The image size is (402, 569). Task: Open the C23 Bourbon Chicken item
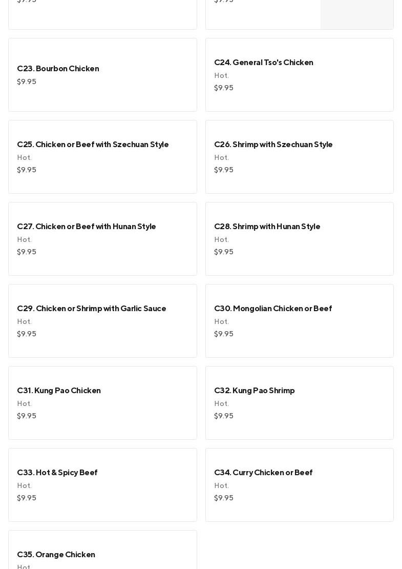102,75
